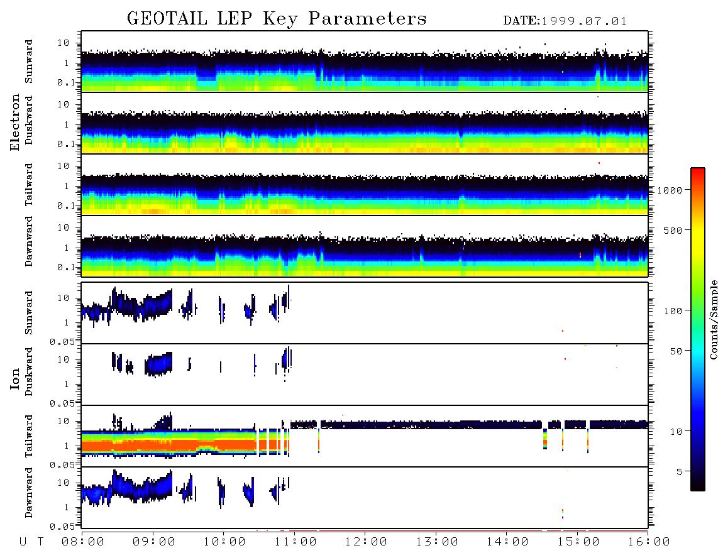Click the 10:00 time axis label
Image resolution: width=718 pixels, height=553 pixels.
(x=224, y=542)
